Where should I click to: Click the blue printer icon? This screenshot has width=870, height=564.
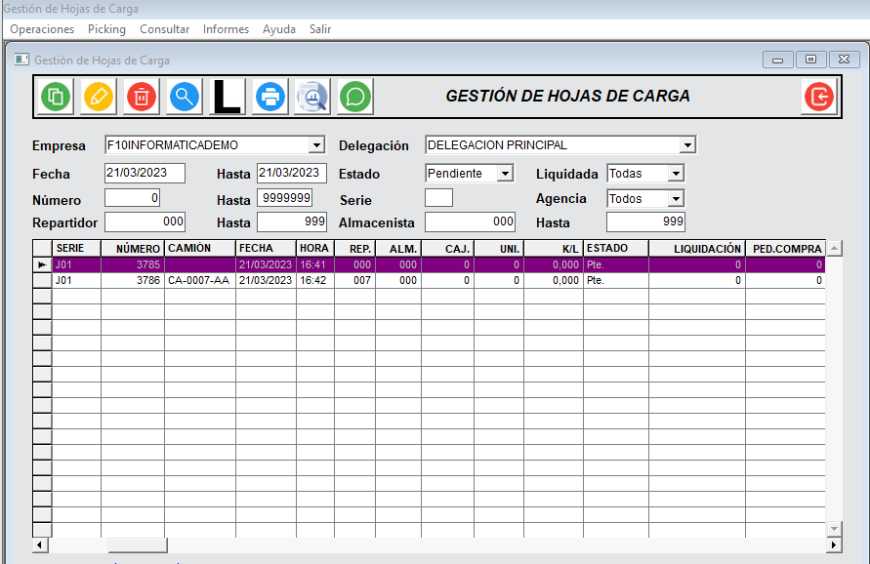pyautogui.click(x=270, y=97)
